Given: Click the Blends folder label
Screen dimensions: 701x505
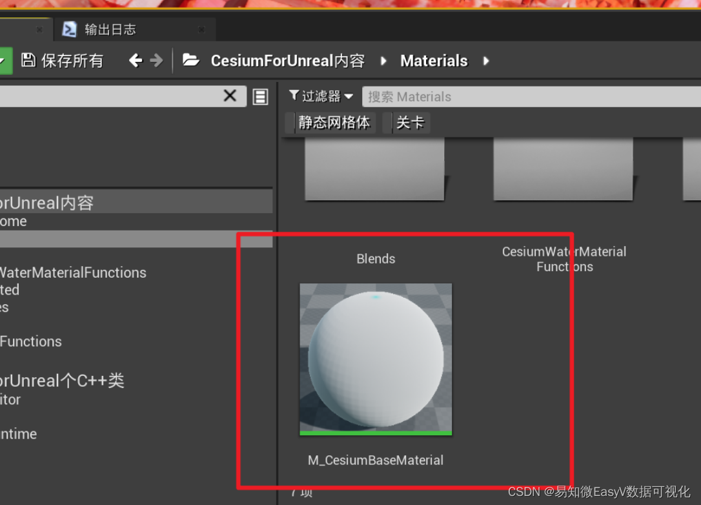Looking at the screenshot, I should [x=376, y=258].
